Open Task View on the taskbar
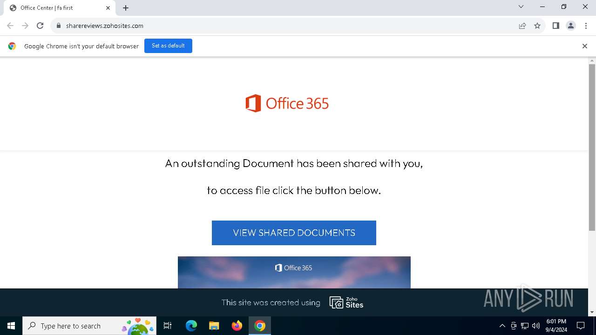Image resolution: width=596 pixels, height=335 pixels. (168, 326)
